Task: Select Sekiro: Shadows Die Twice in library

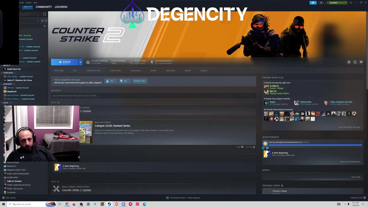Action: pos(19,80)
